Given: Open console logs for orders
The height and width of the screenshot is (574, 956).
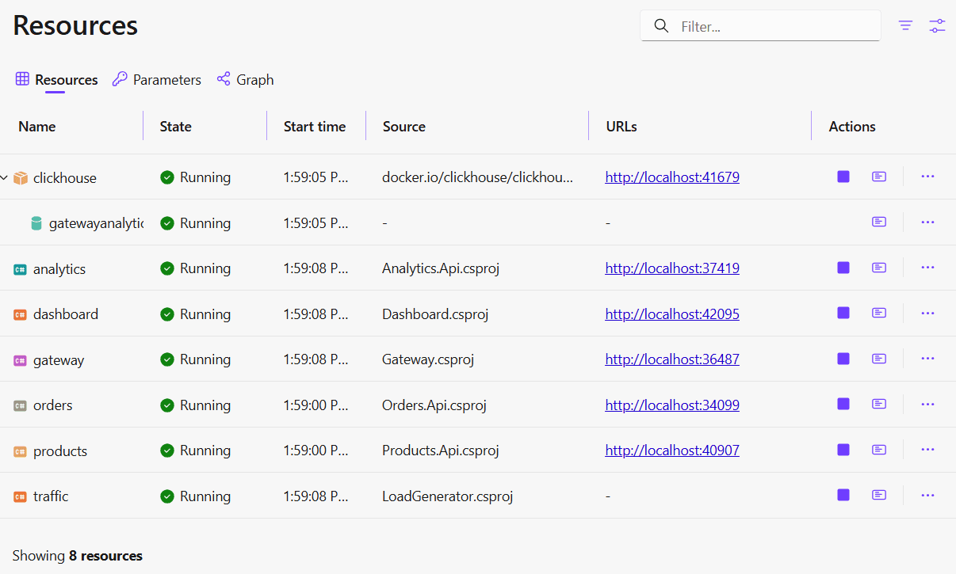Looking at the screenshot, I should 879,404.
